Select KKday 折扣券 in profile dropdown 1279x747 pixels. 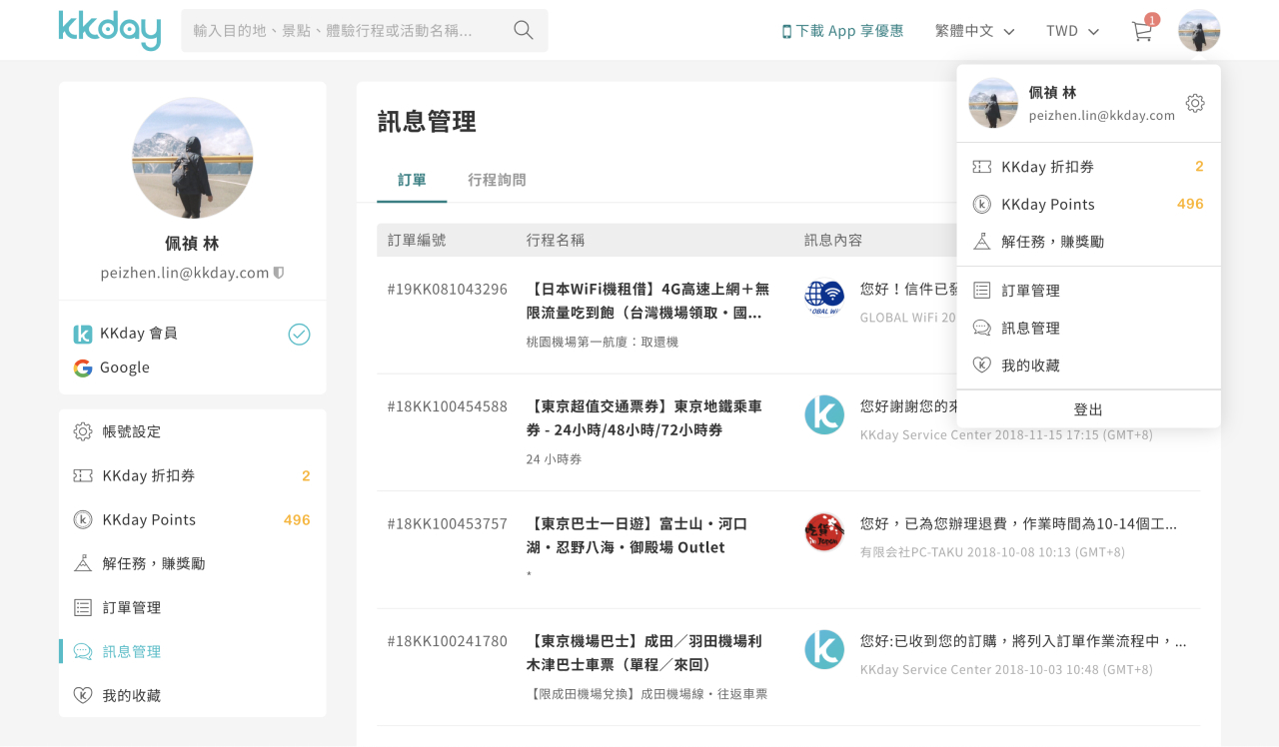click(x=1088, y=167)
